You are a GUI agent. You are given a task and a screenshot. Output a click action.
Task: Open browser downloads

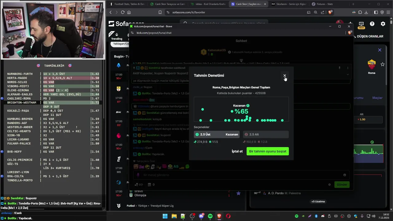pyautogui.click(x=366, y=12)
